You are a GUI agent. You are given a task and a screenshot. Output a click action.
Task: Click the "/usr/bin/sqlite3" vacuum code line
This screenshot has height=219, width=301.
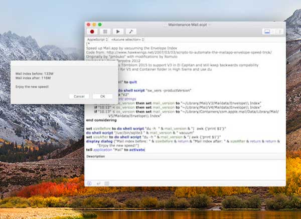(x=140, y=132)
